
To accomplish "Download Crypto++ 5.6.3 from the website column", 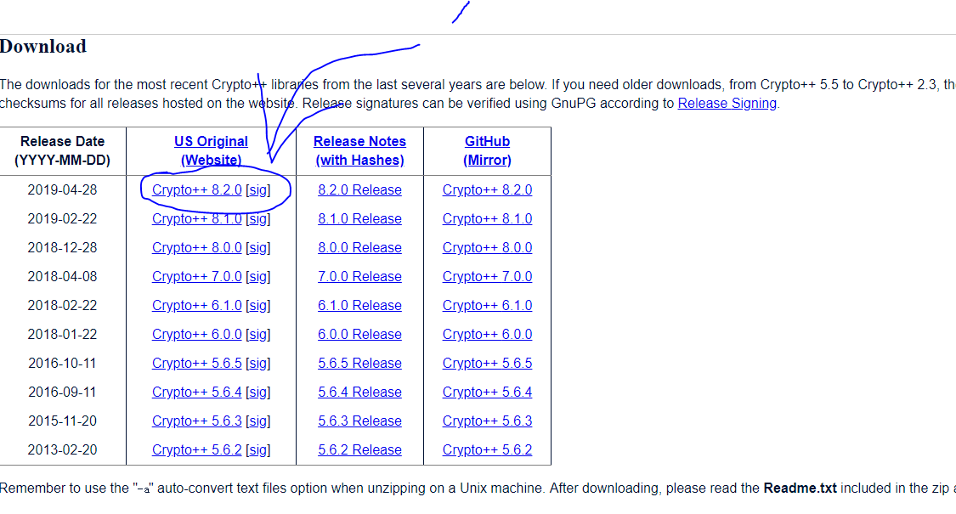I will pos(197,421).
